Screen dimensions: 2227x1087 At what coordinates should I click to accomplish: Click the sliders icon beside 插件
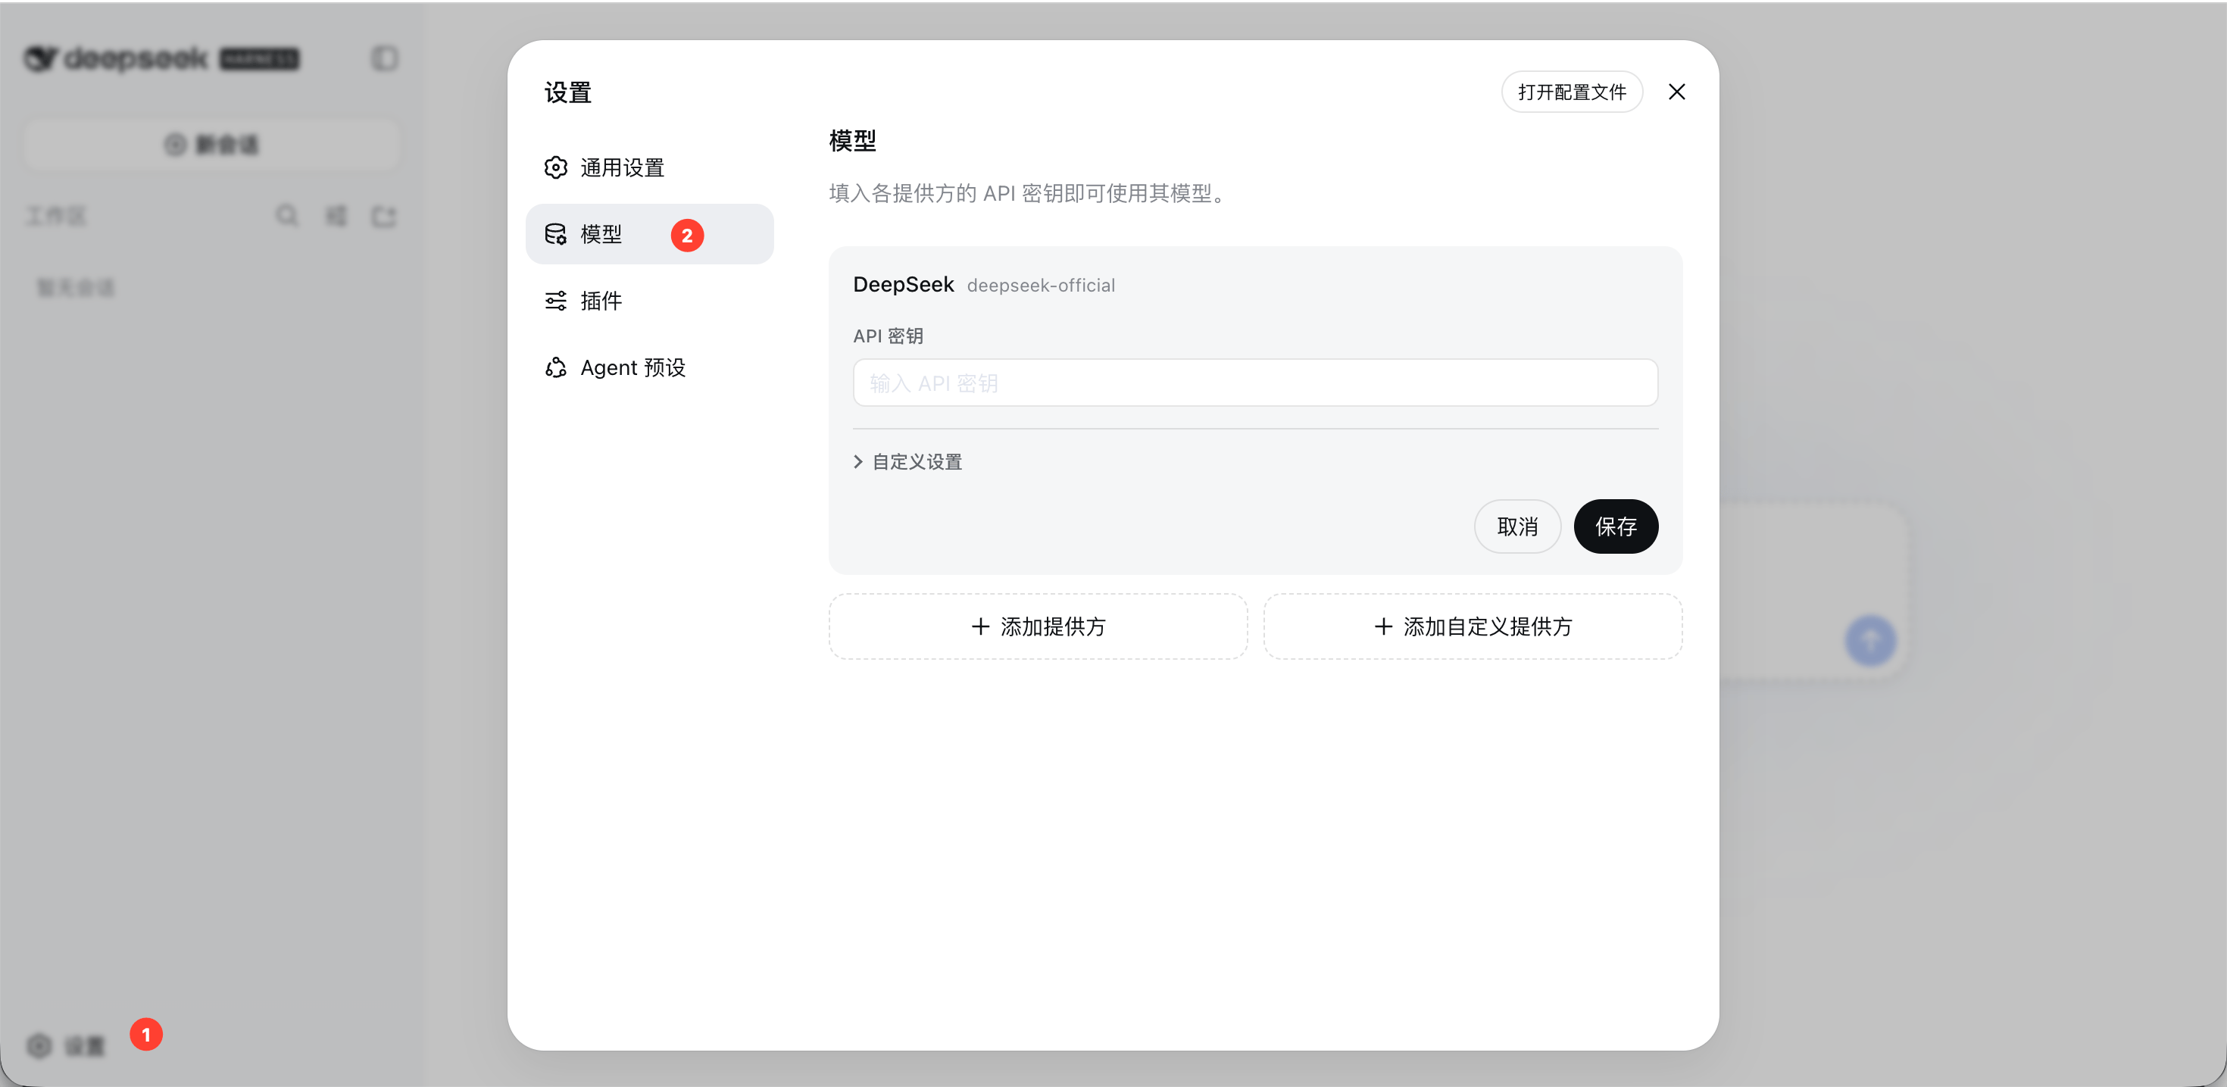point(556,301)
